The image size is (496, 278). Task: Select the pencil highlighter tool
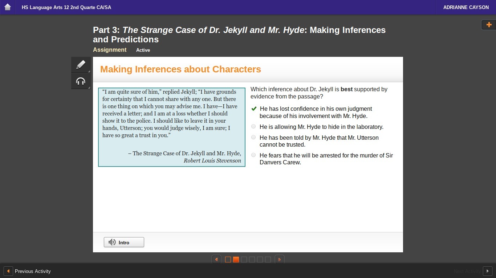[81, 65]
